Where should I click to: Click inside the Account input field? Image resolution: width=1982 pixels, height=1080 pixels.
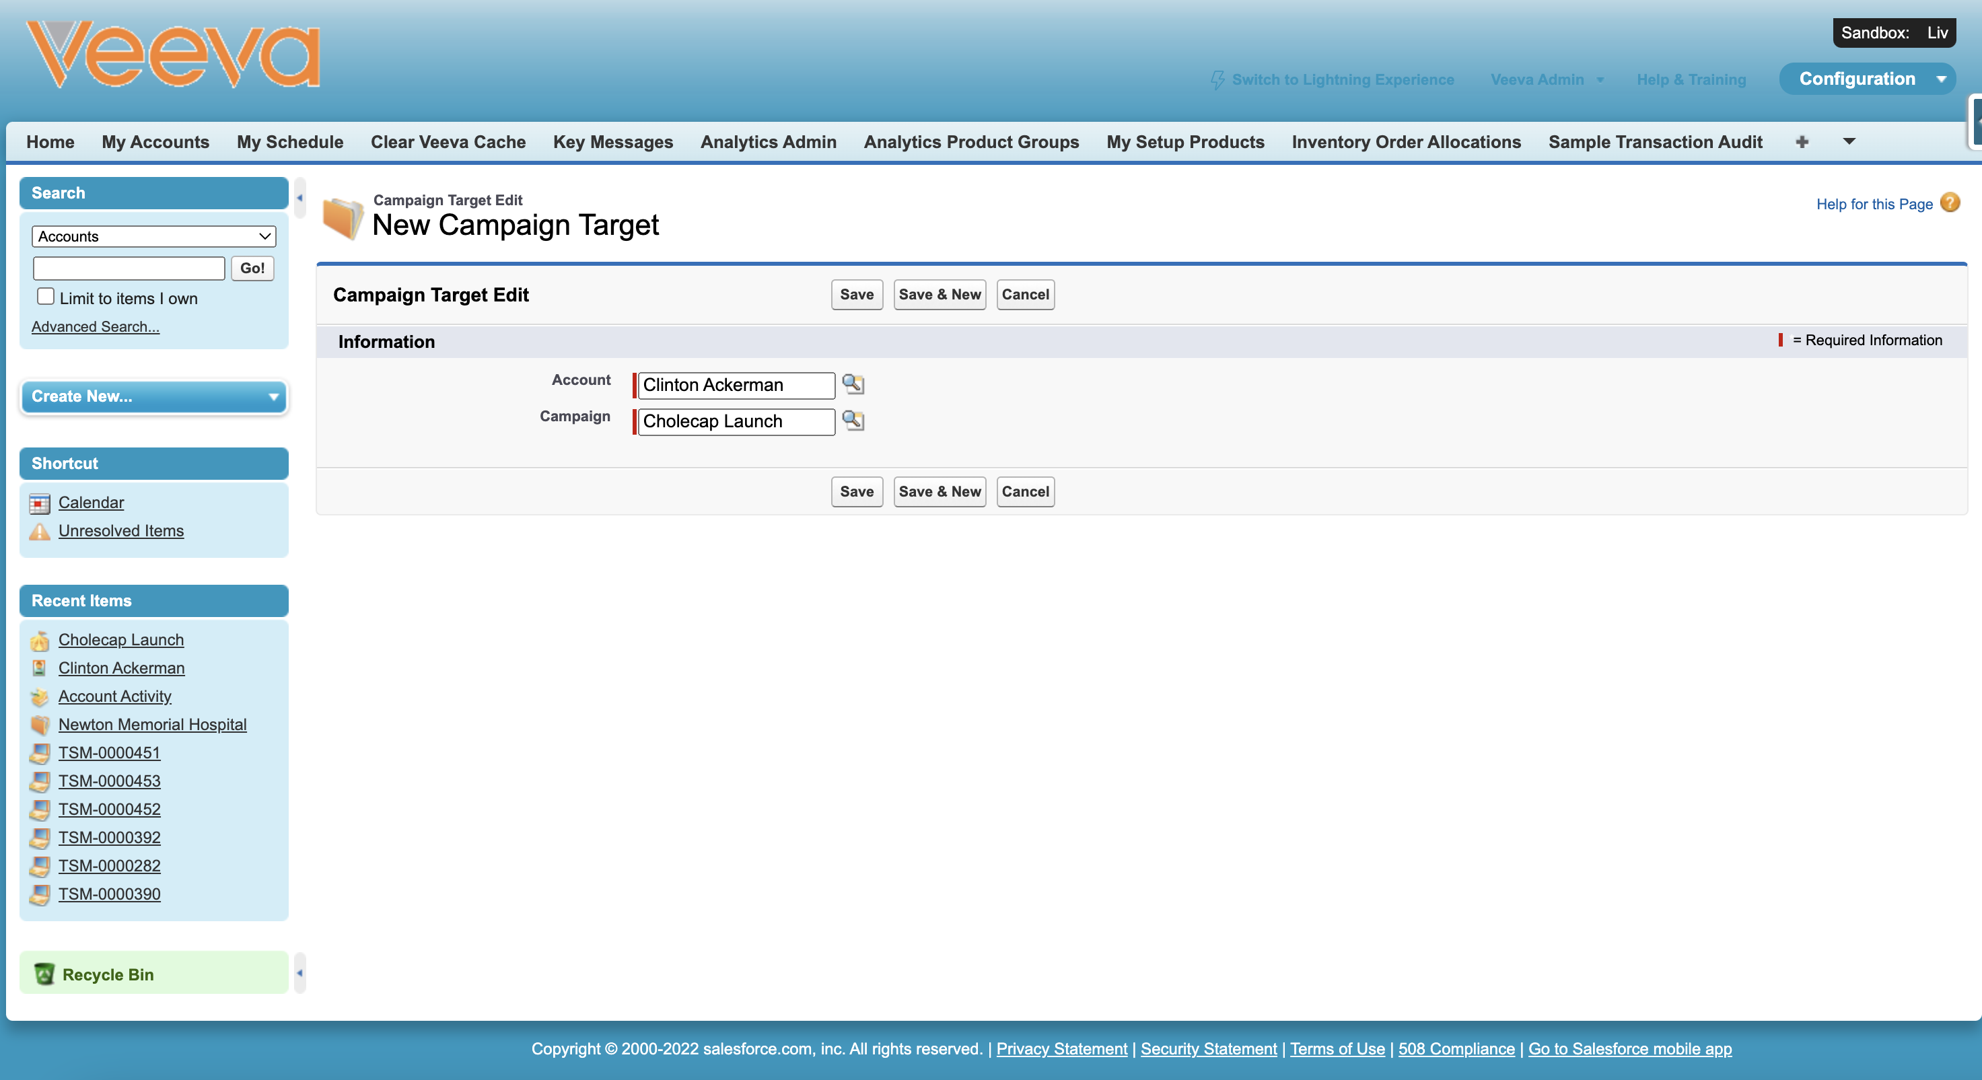point(734,385)
